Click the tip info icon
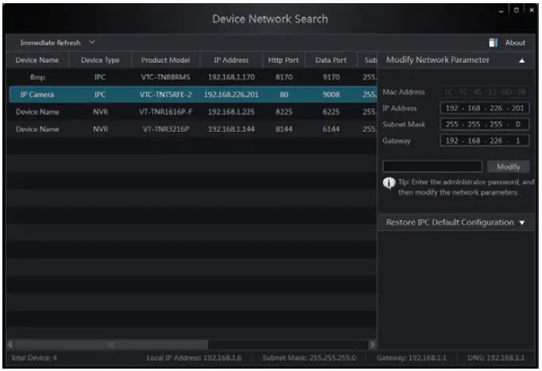The width and height of the screenshot is (542, 371). (389, 183)
